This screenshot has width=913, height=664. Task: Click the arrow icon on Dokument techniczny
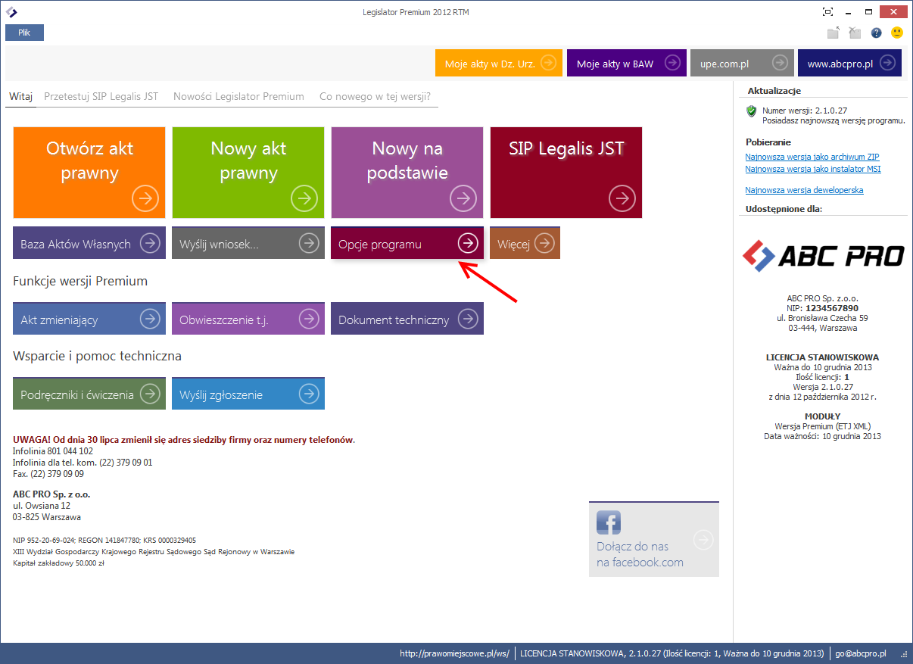[469, 319]
